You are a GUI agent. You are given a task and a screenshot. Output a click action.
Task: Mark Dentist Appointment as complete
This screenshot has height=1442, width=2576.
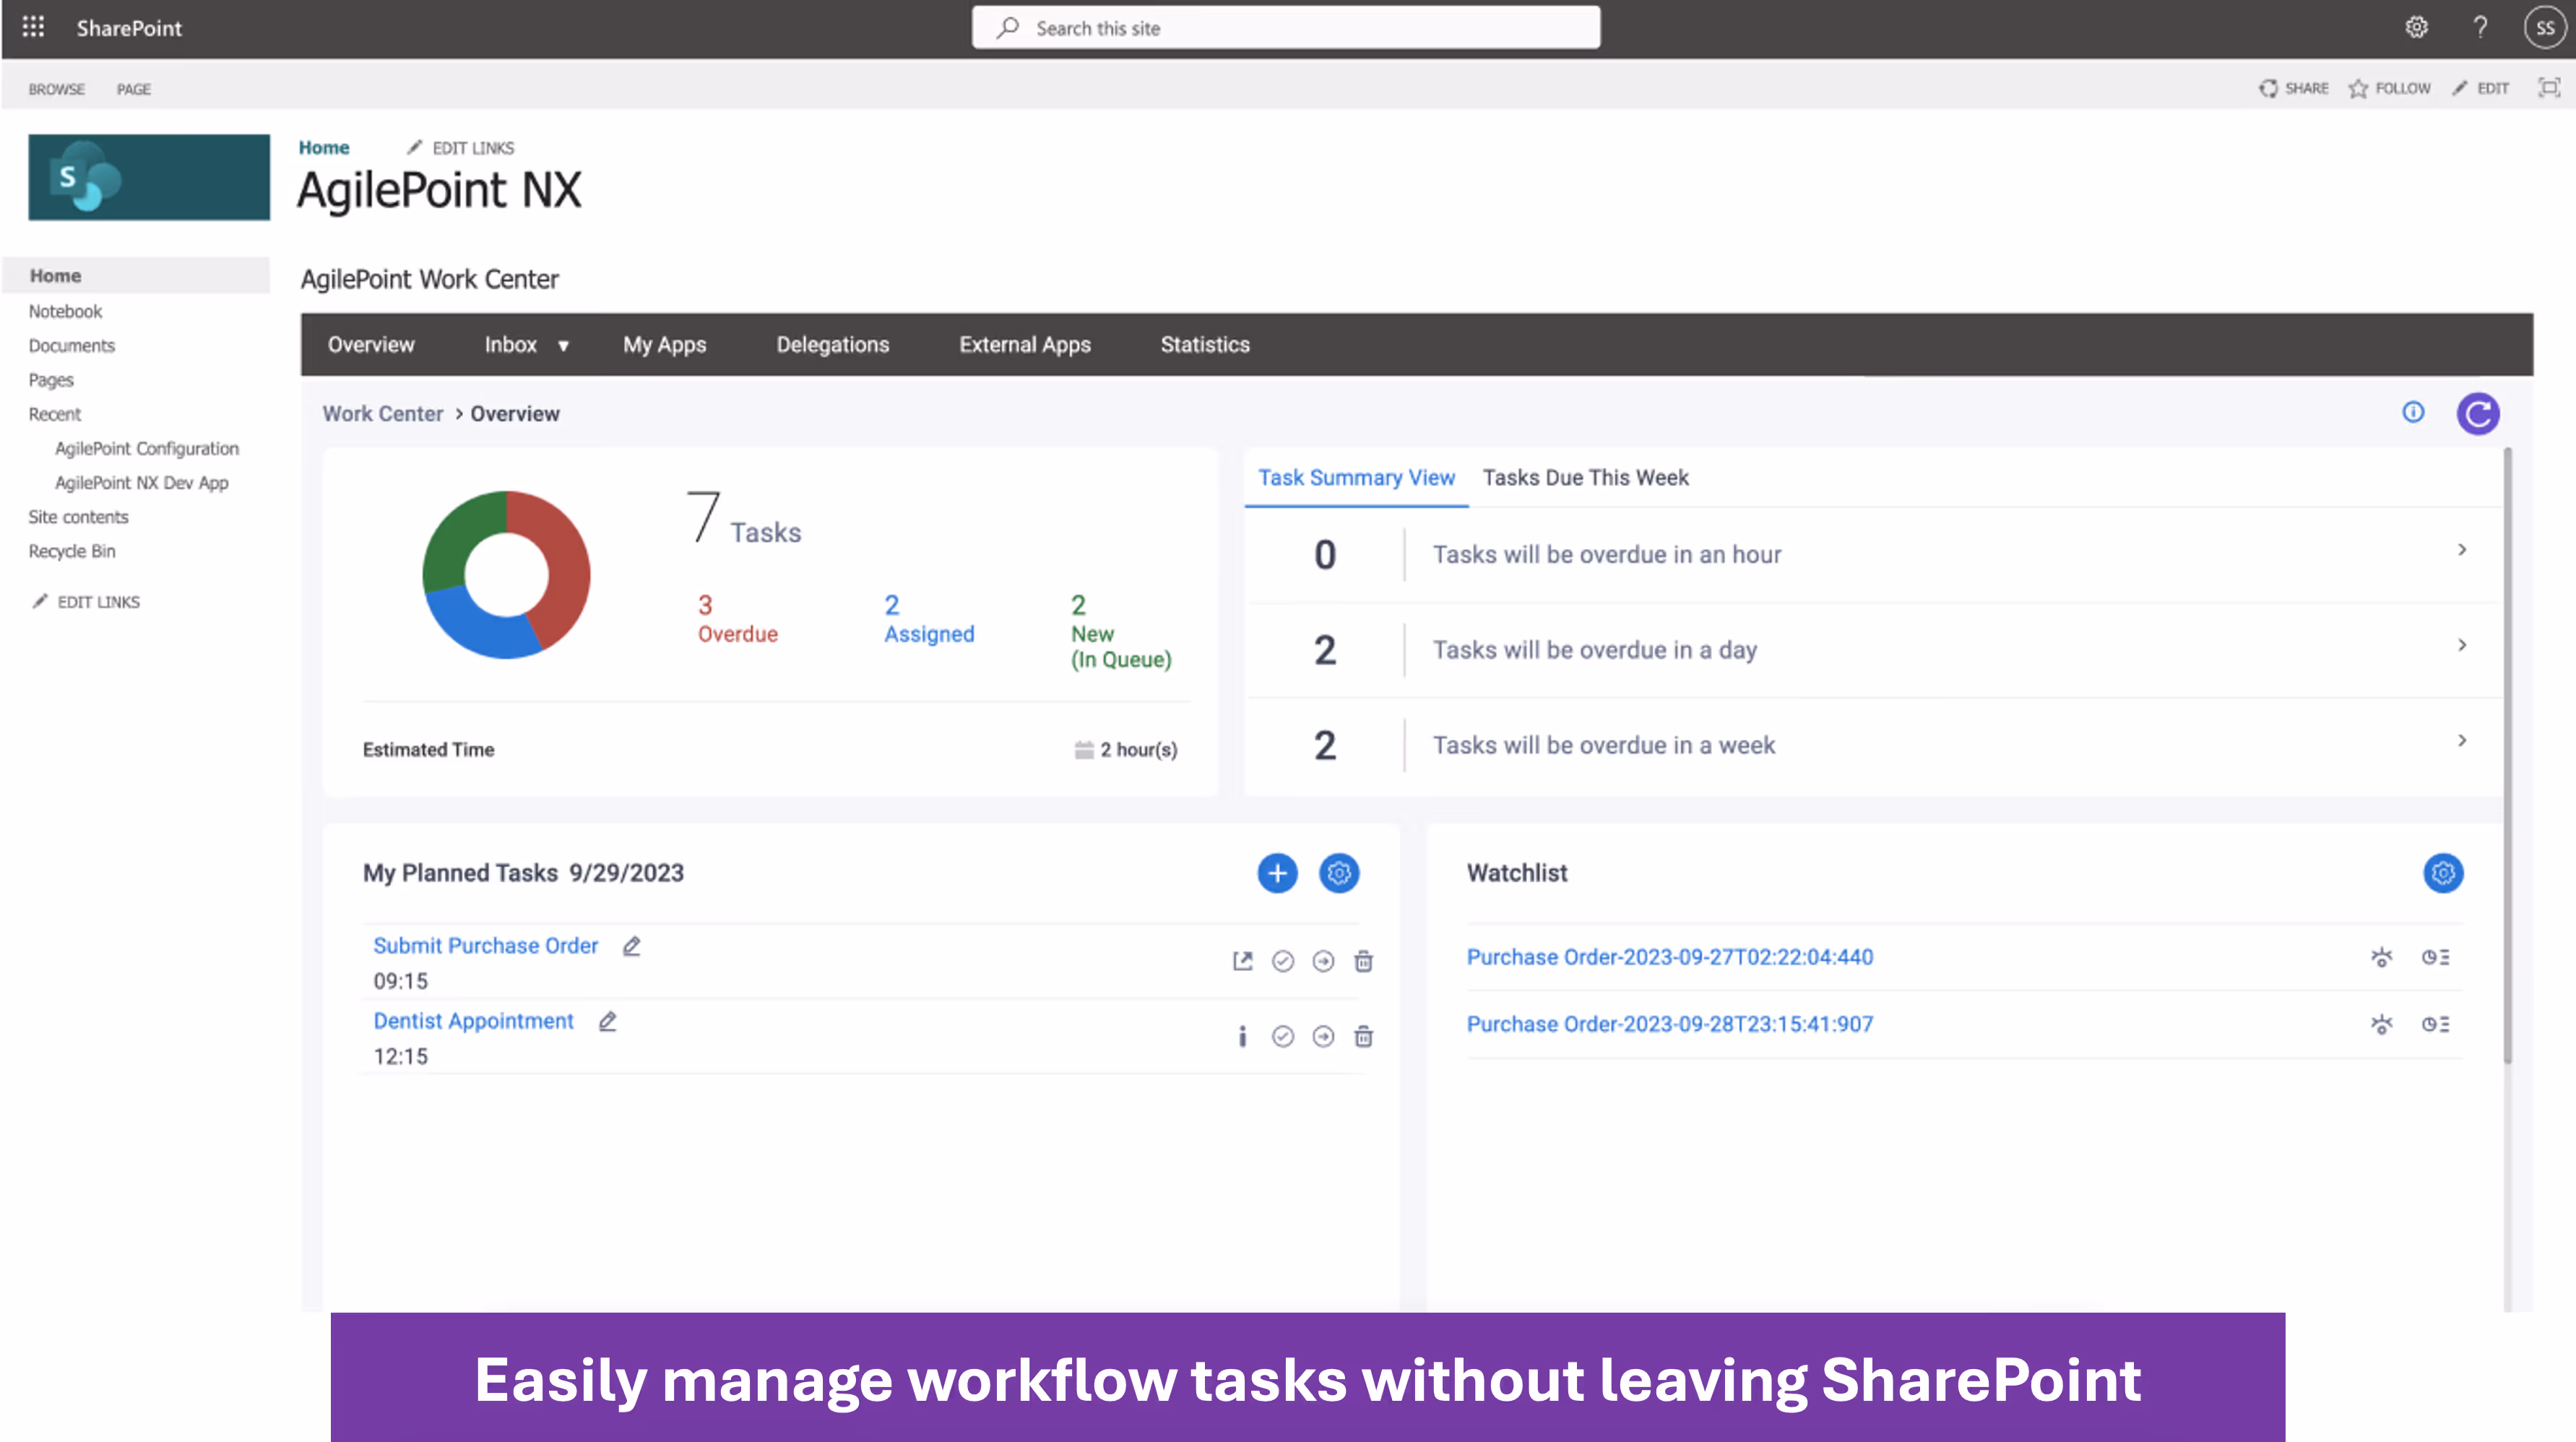tap(1283, 1036)
